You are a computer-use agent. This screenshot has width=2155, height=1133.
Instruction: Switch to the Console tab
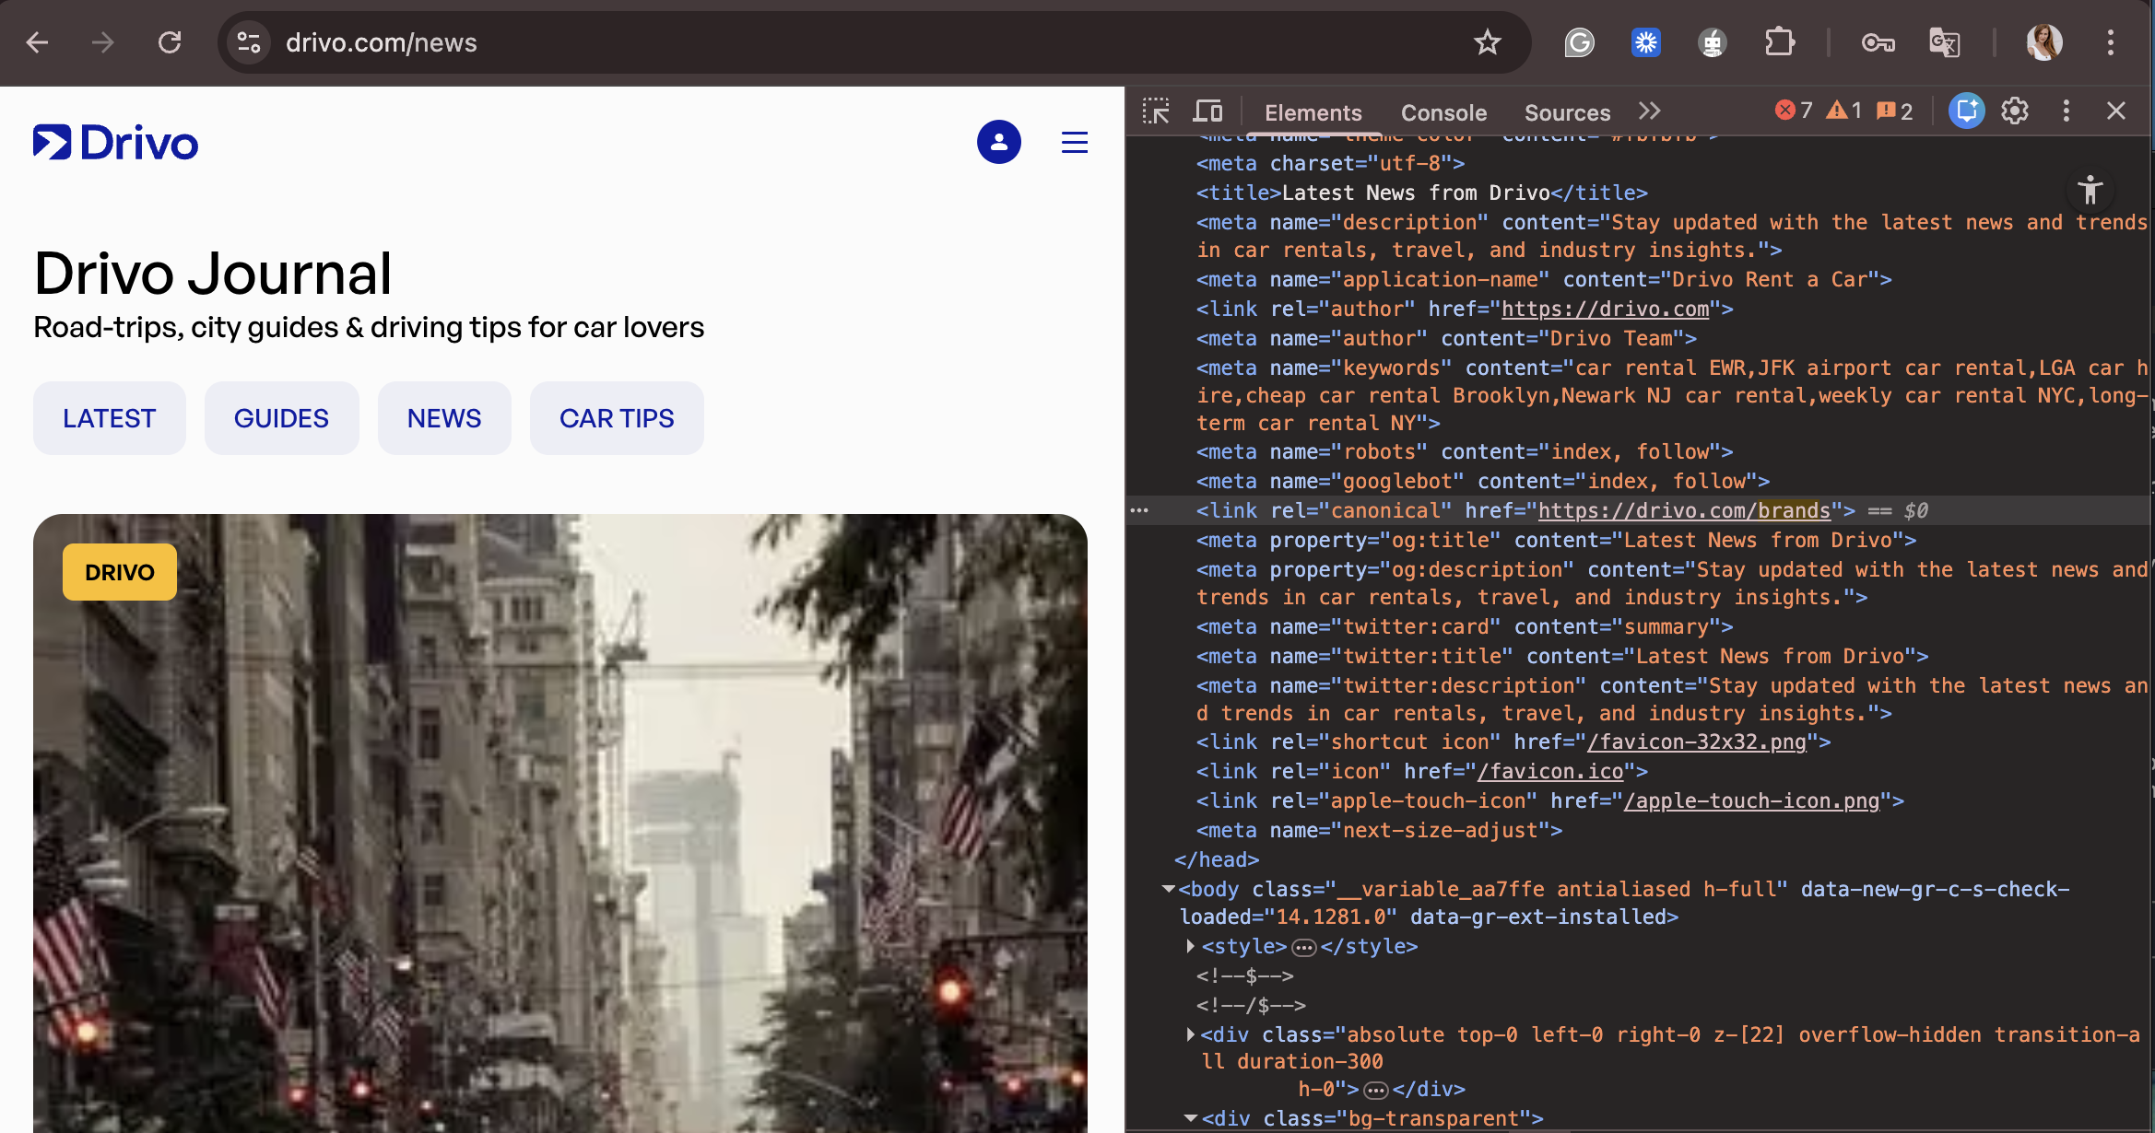pos(1443,112)
